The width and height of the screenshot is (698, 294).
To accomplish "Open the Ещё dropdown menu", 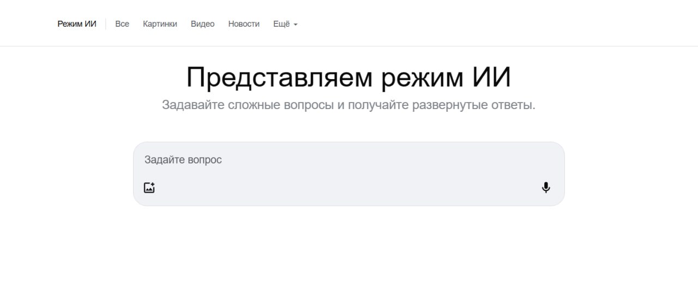I will pos(285,24).
